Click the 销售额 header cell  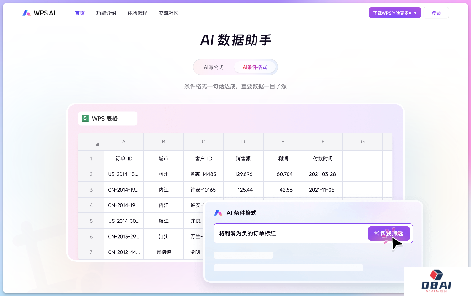coord(243,158)
